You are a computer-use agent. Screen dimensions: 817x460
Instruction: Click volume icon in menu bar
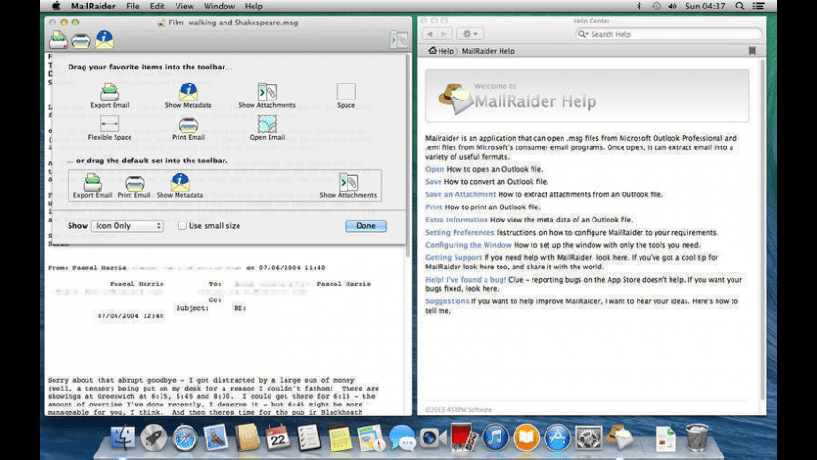coord(672,7)
